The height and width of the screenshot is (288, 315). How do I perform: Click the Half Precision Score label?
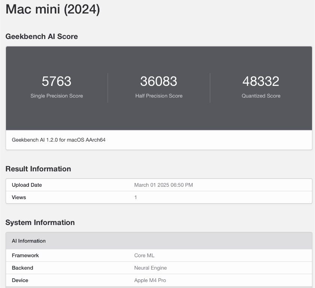tap(159, 96)
